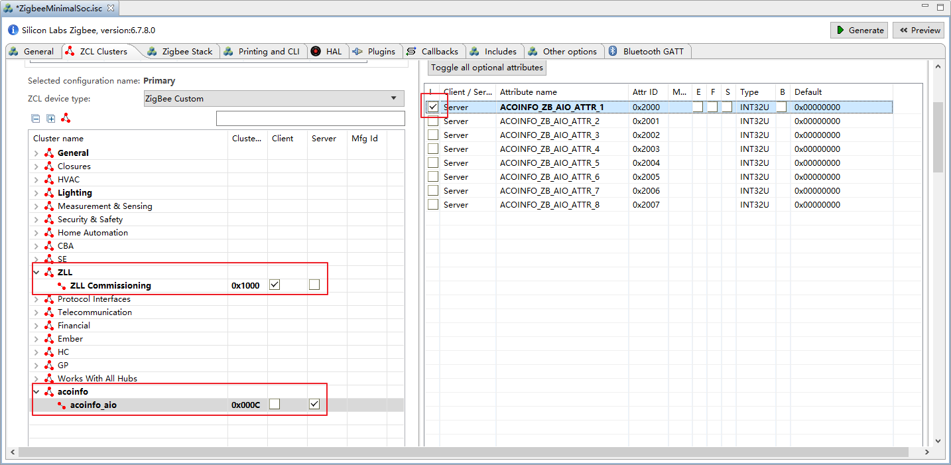Click the expand all clusters icon

[x=51, y=119]
